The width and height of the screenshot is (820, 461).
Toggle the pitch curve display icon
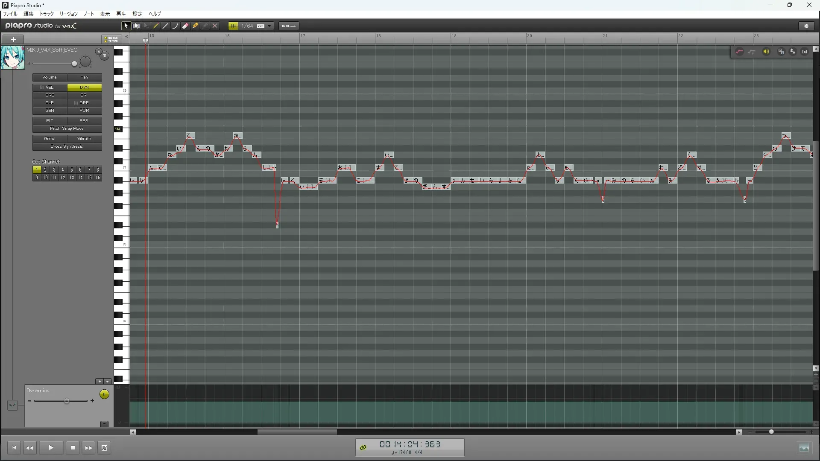point(739,52)
